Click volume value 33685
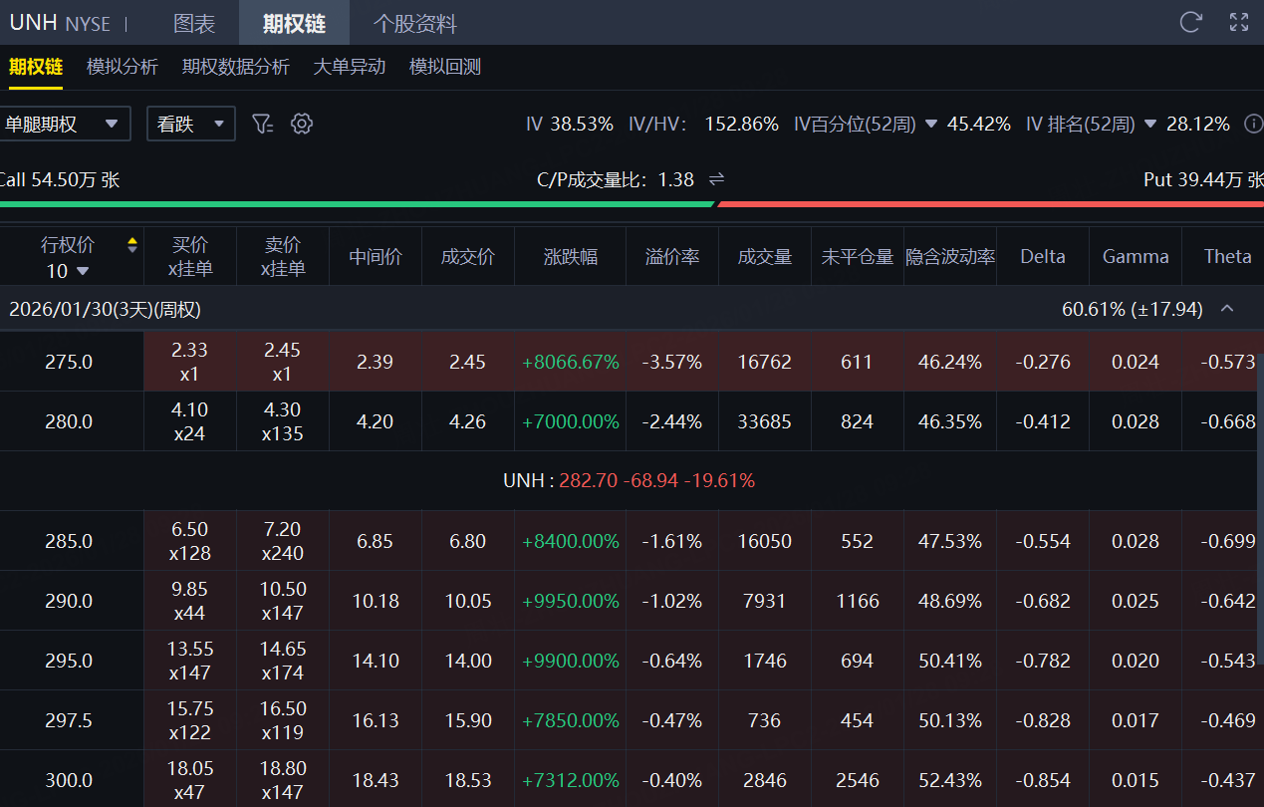Image resolution: width=1264 pixels, height=807 pixels. pos(765,421)
